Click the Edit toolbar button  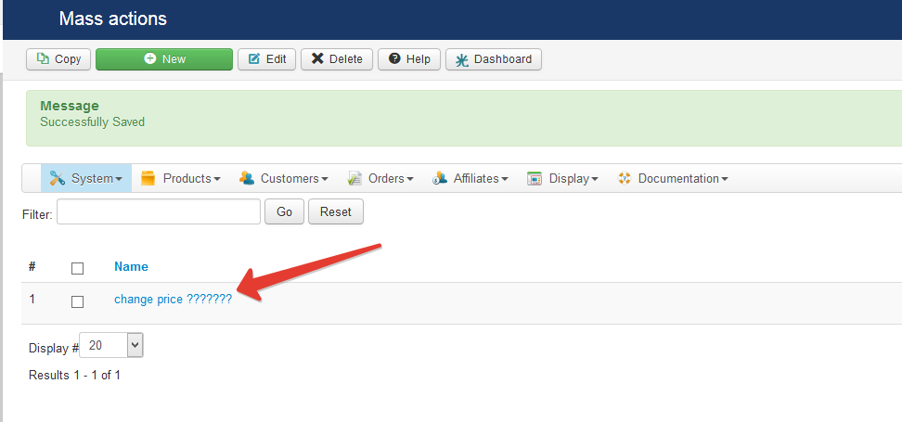pos(267,59)
